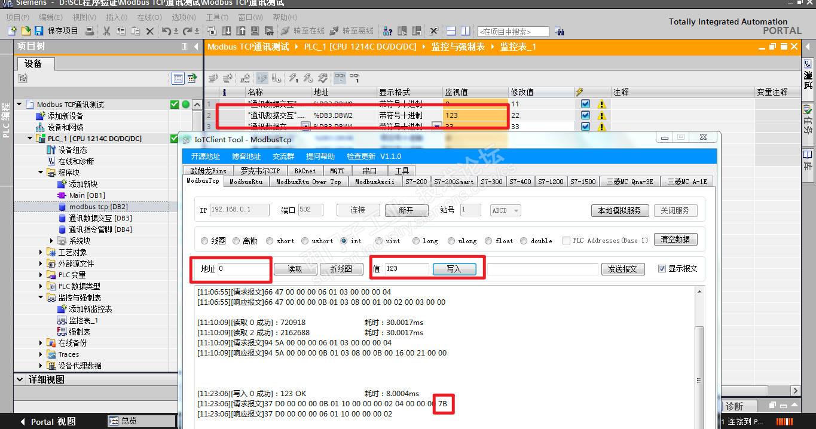The image size is (816, 429).
Task: Open the 在线(O) online menu
Action: click(x=149, y=17)
